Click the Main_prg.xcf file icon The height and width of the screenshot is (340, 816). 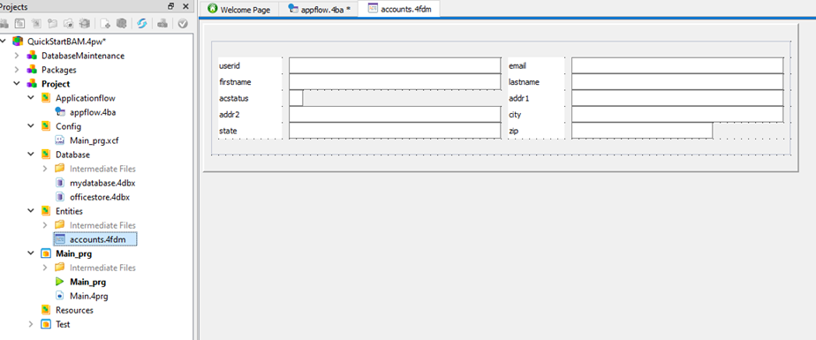[x=60, y=140]
